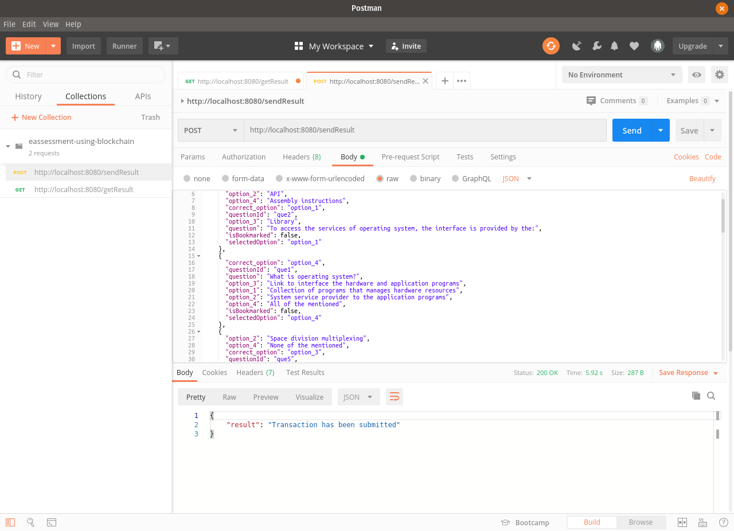Open the Pre-request Script tab

411,157
